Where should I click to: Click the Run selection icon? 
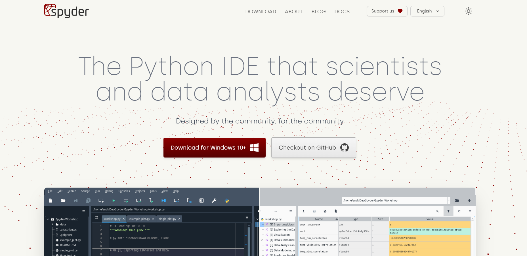pos(151,201)
